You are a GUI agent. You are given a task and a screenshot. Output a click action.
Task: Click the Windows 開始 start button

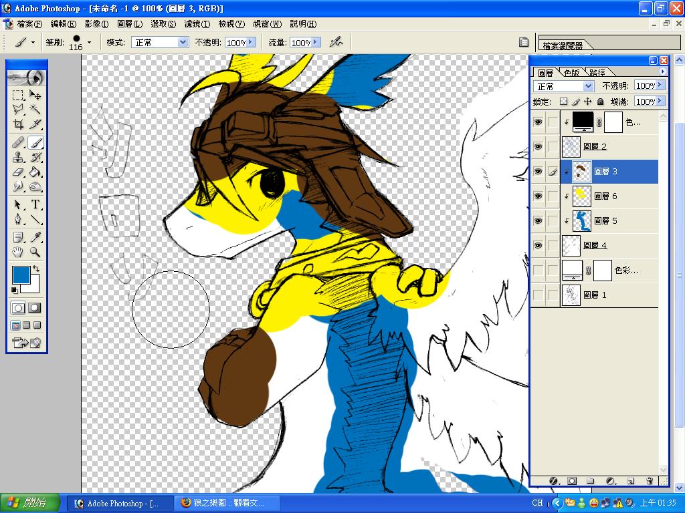click(29, 503)
